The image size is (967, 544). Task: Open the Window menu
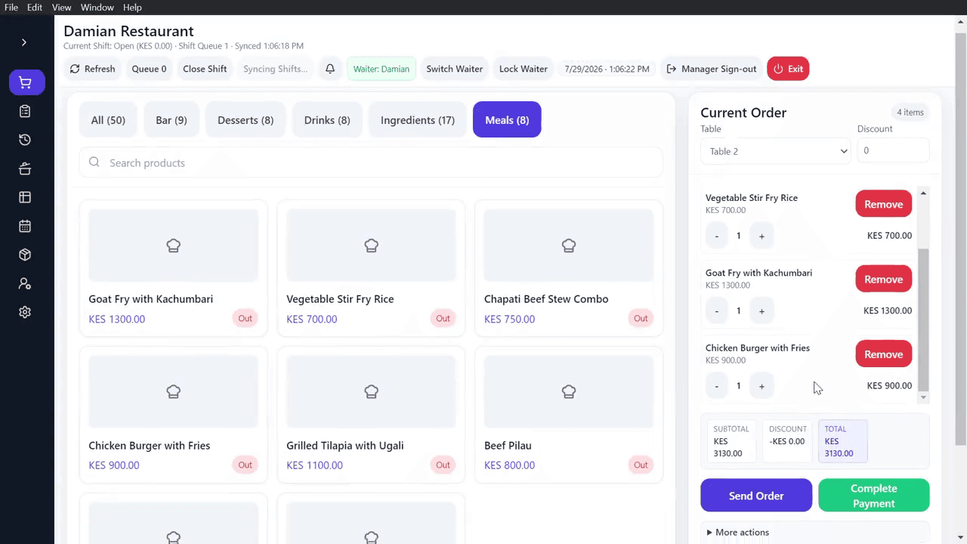(97, 8)
